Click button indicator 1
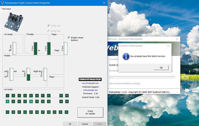This screenshot has width=199, height=126. 7,96
